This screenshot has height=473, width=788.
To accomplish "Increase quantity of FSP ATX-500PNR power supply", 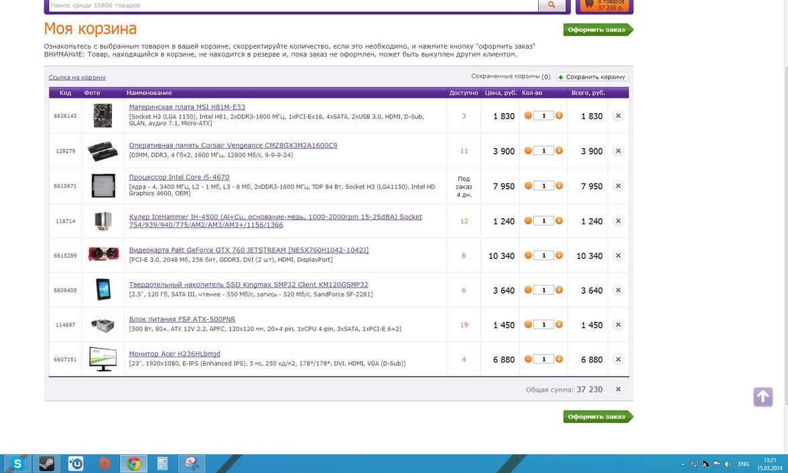I will [x=559, y=324].
